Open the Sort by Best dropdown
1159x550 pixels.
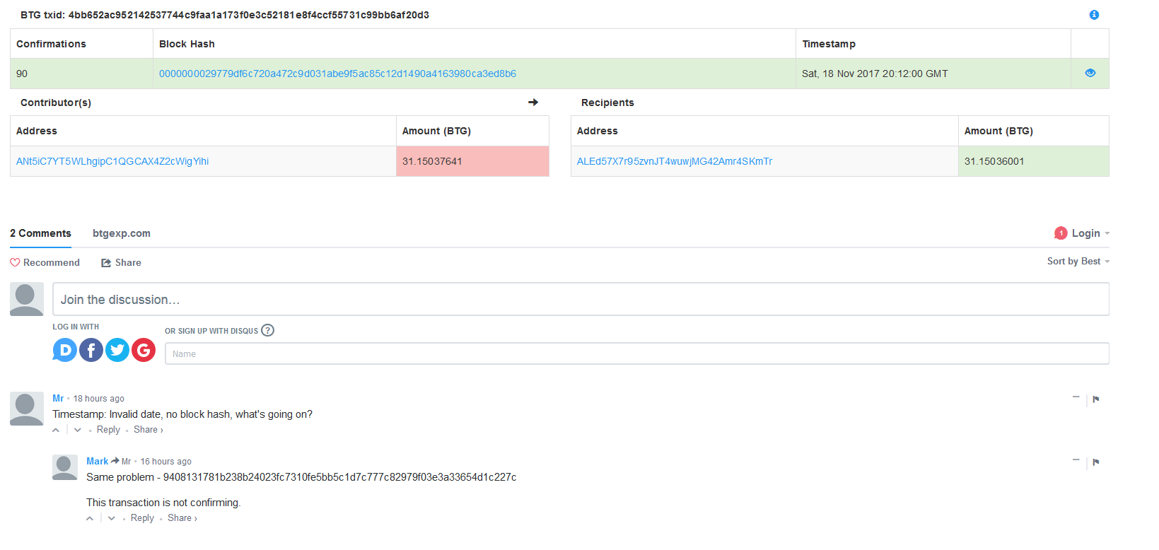click(x=1078, y=262)
